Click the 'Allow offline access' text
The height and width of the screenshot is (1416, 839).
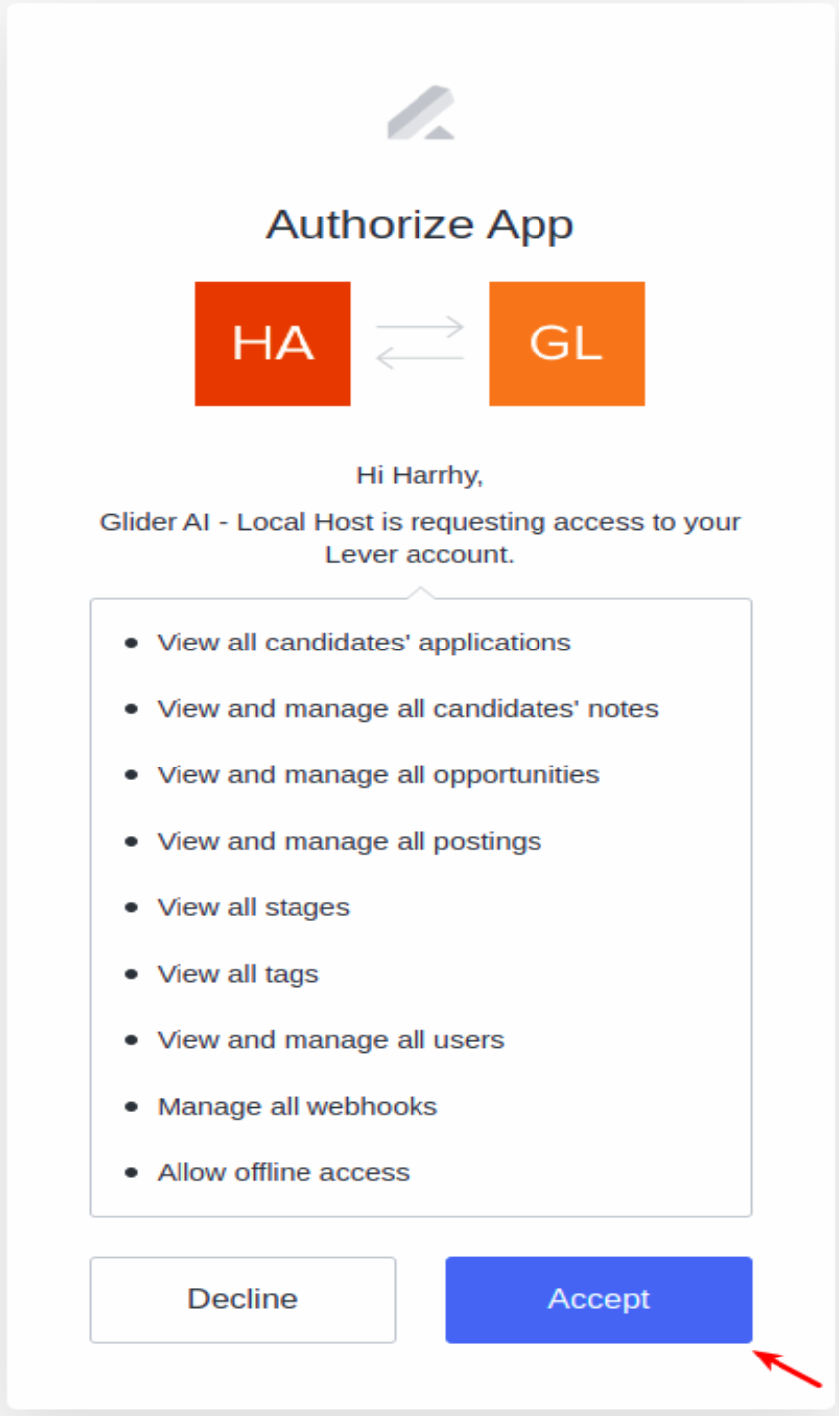(284, 1173)
